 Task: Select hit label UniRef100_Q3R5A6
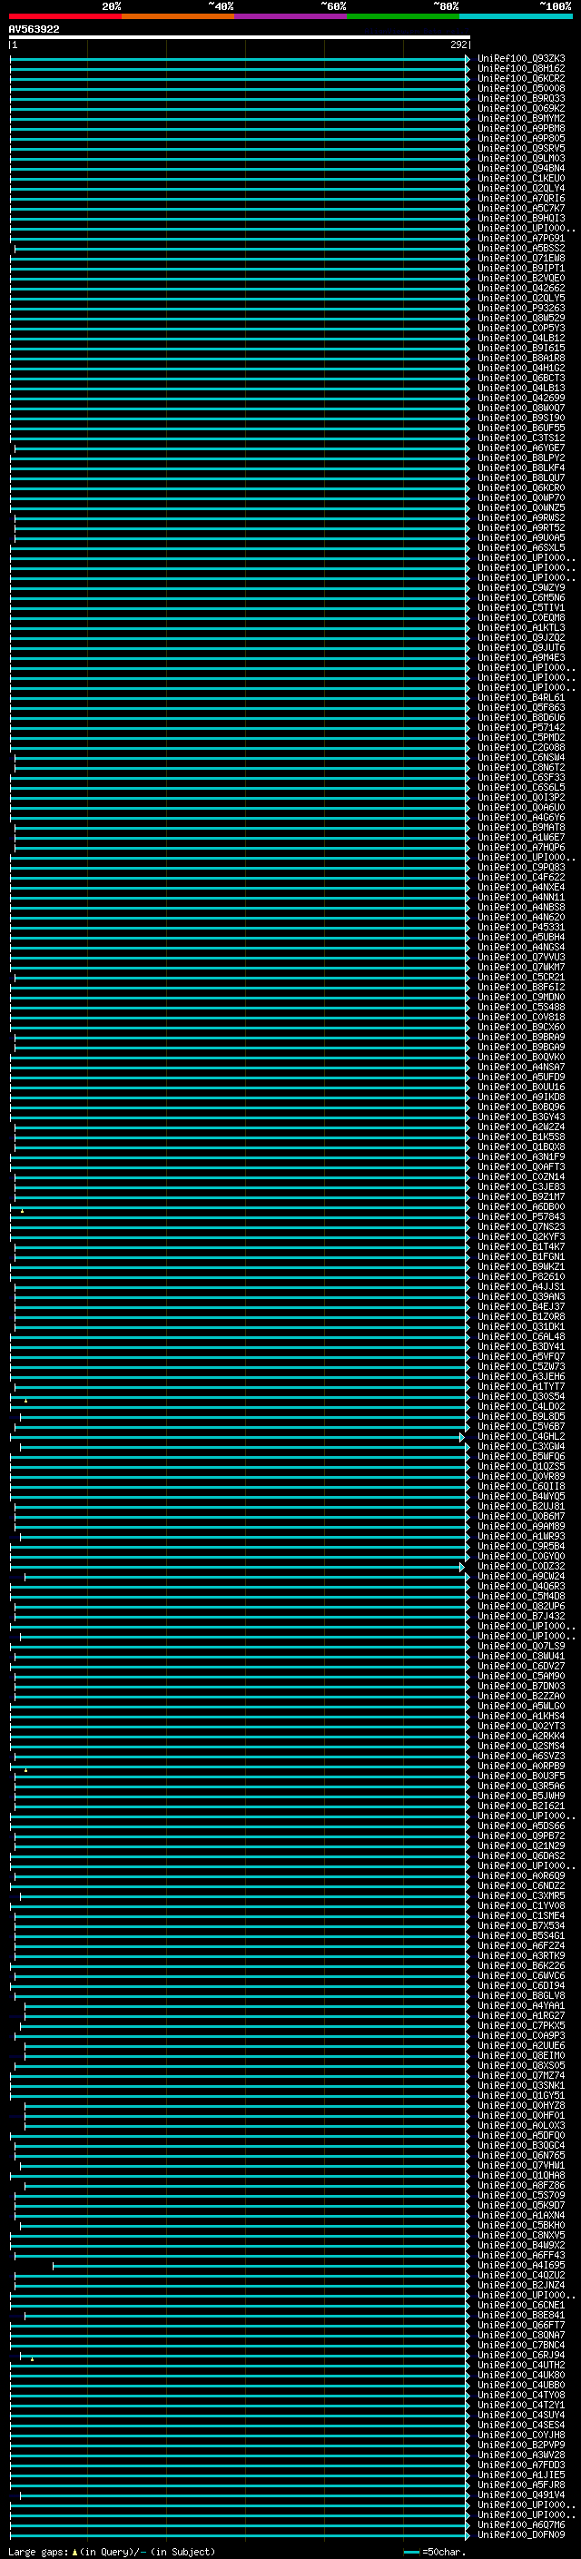[x=521, y=1786]
